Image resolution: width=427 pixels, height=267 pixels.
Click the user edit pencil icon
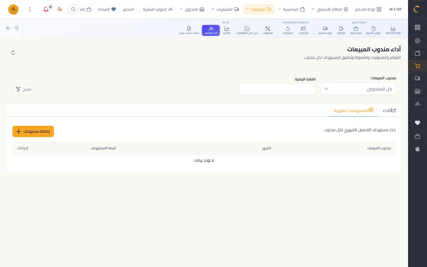click(x=60, y=9)
